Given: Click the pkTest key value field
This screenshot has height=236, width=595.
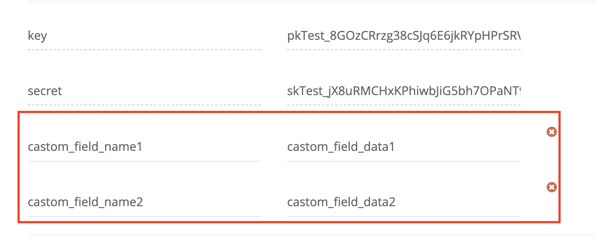Looking at the screenshot, I should [x=404, y=36].
